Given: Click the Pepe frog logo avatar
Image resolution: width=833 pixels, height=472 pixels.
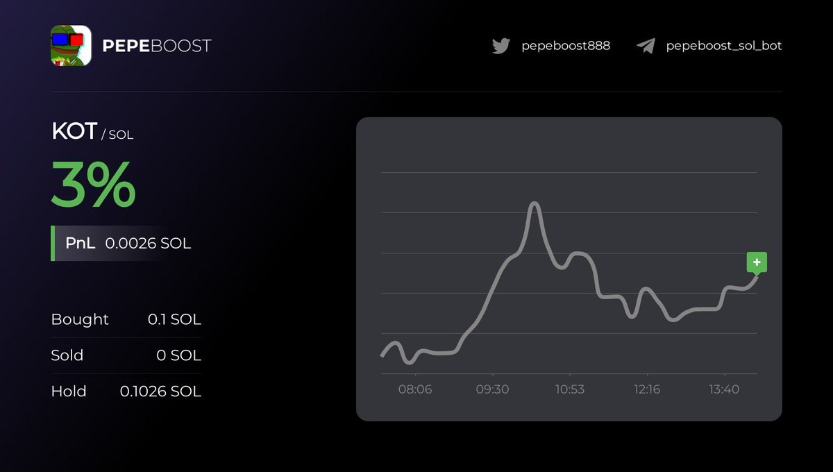Looking at the screenshot, I should 71,46.
